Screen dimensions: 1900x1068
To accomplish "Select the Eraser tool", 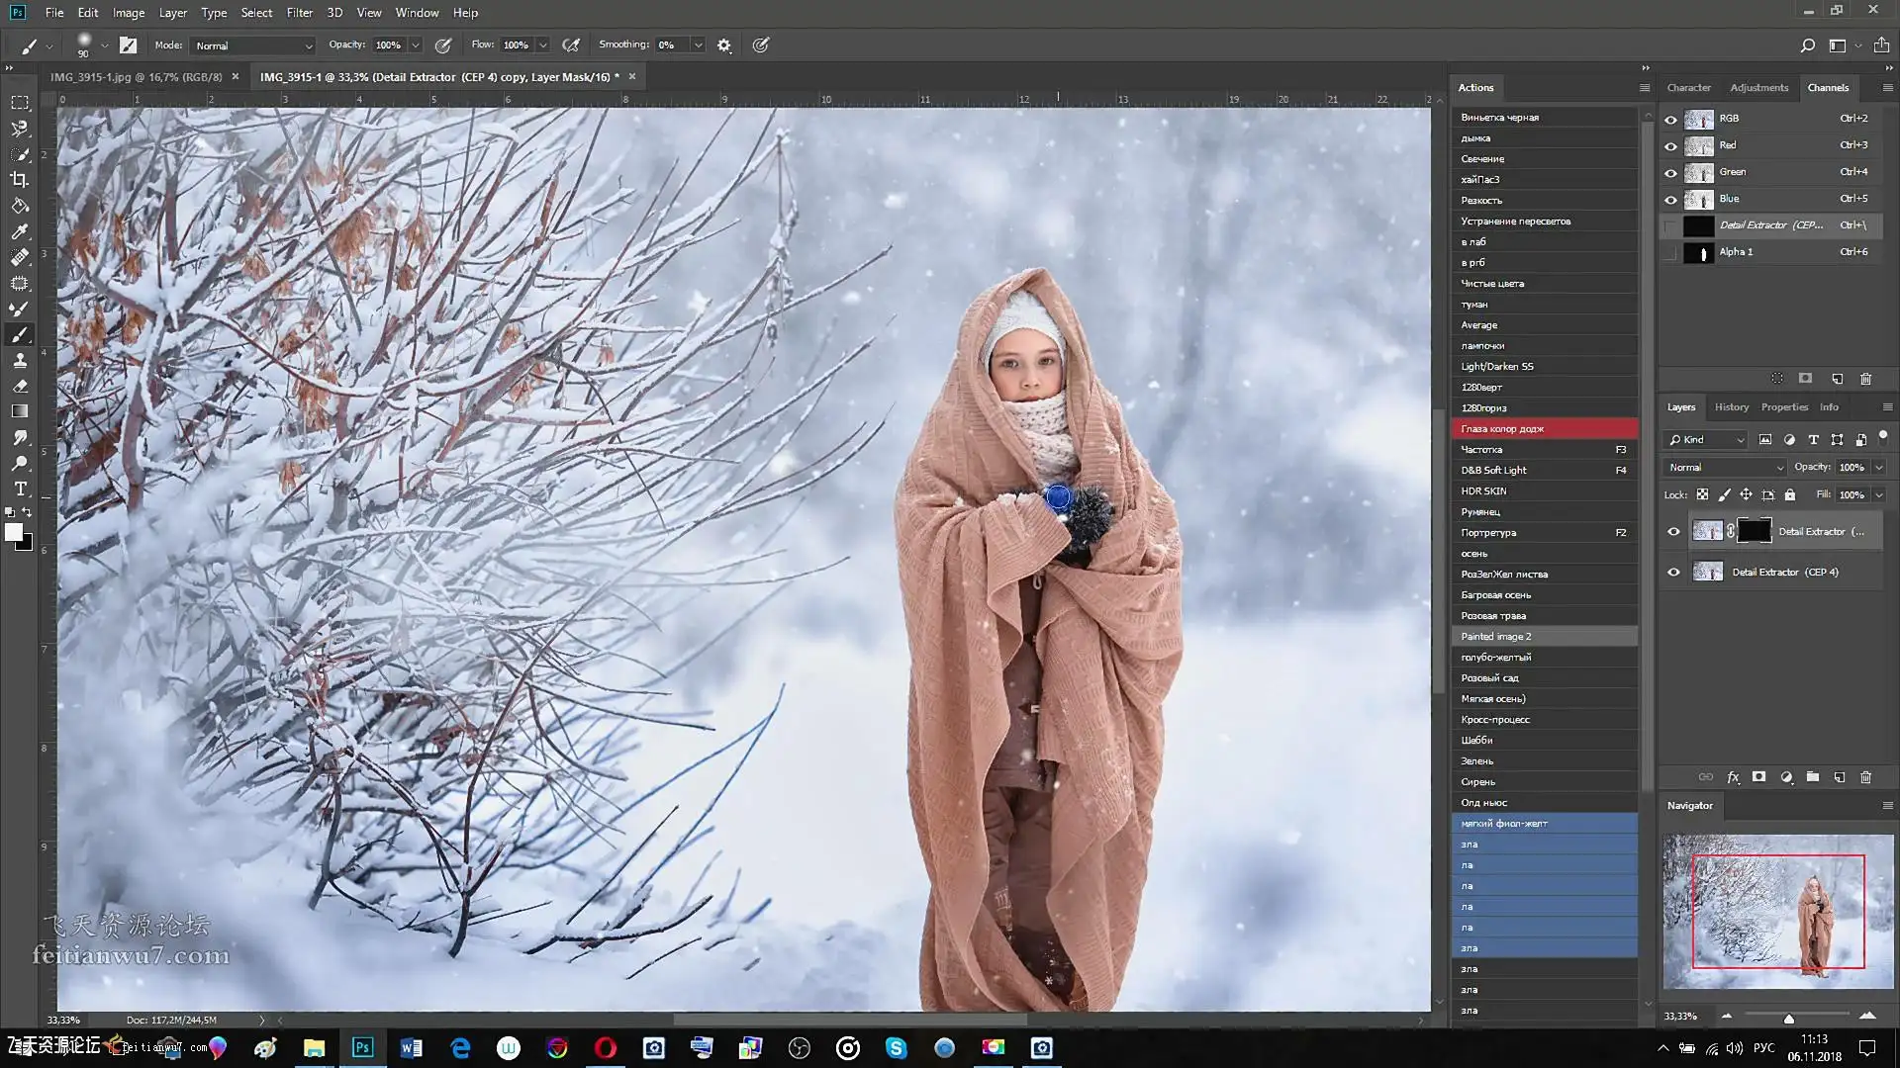I will point(19,387).
